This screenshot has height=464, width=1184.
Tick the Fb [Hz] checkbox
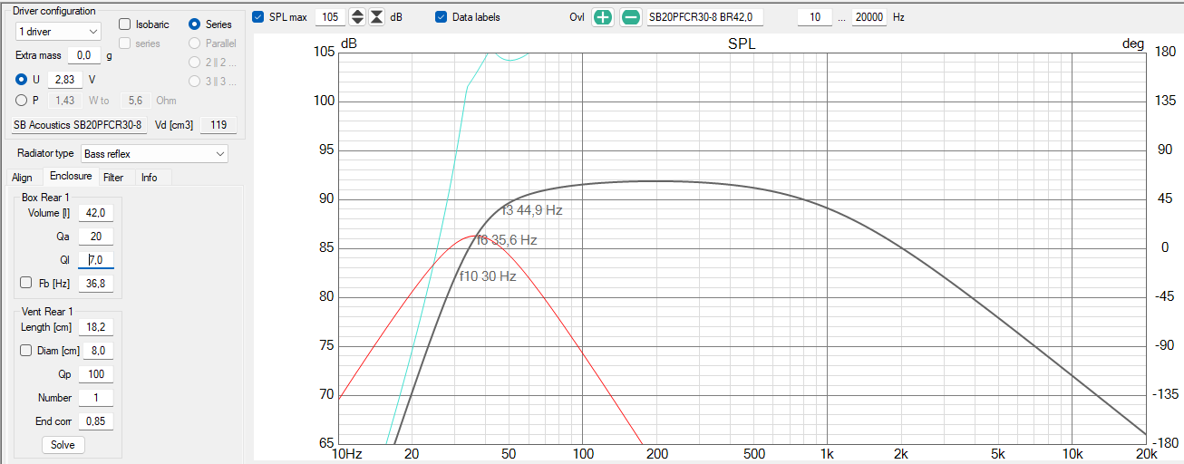(26, 284)
